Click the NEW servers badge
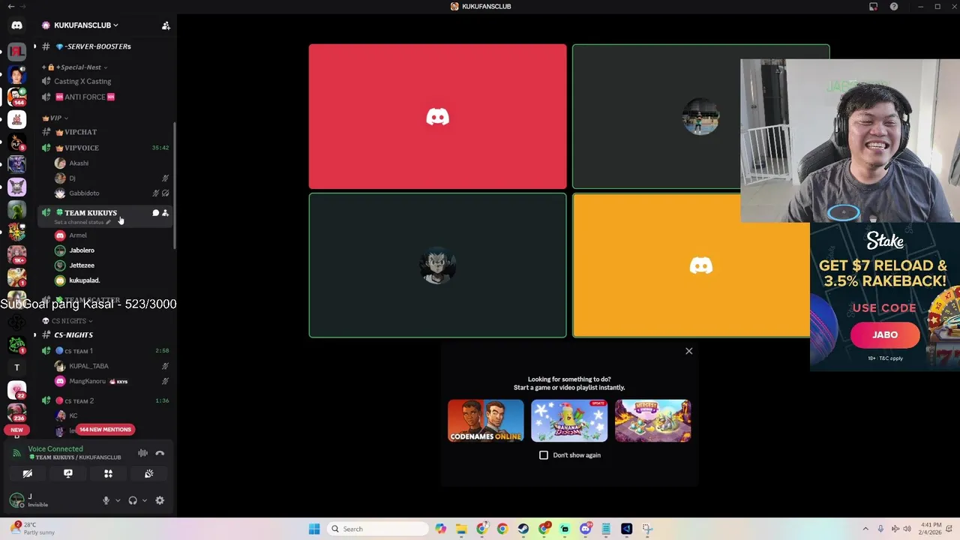Viewport: 960px width, 540px height. [x=16, y=430]
